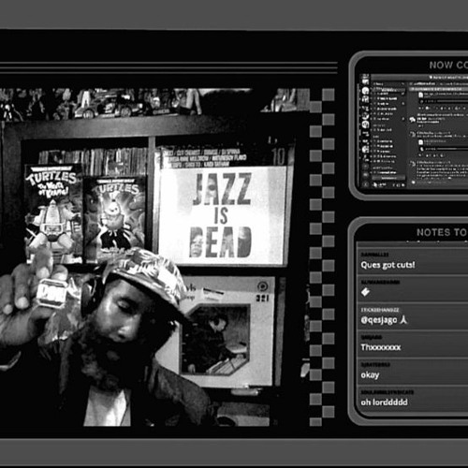The width and height of the screenshot is (468, 468).
Task: Open user settings gear in Discord preview footer
Action: (x=403, y=185)
